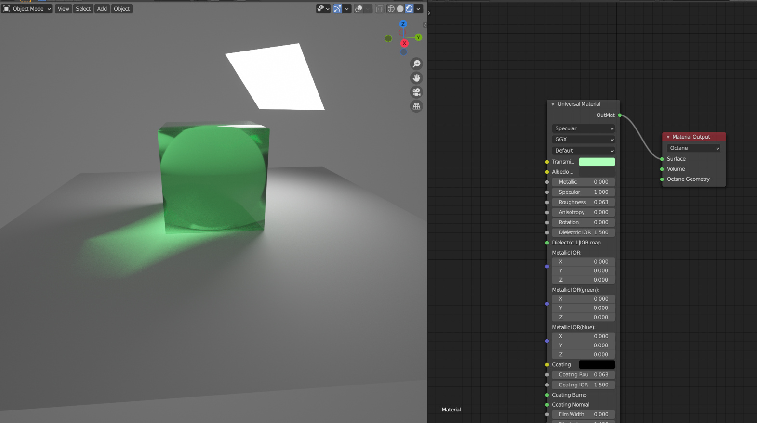
Task: Switch to solid viewport shading
Action: point(400,9)
